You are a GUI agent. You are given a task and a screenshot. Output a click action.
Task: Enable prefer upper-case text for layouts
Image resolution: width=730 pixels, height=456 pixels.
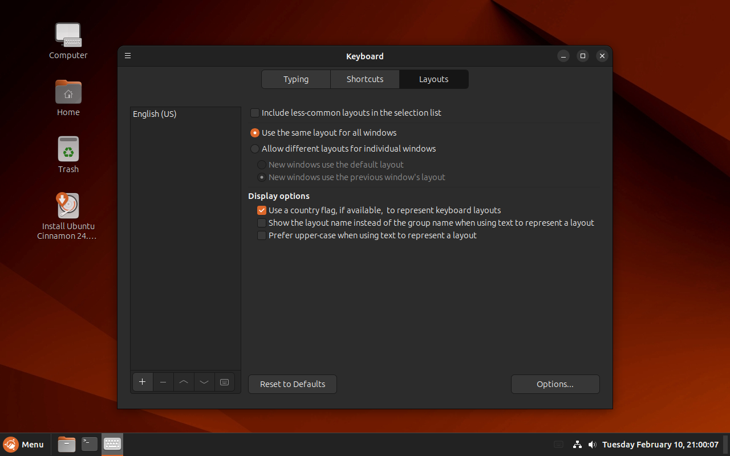[x=262, y=235]
